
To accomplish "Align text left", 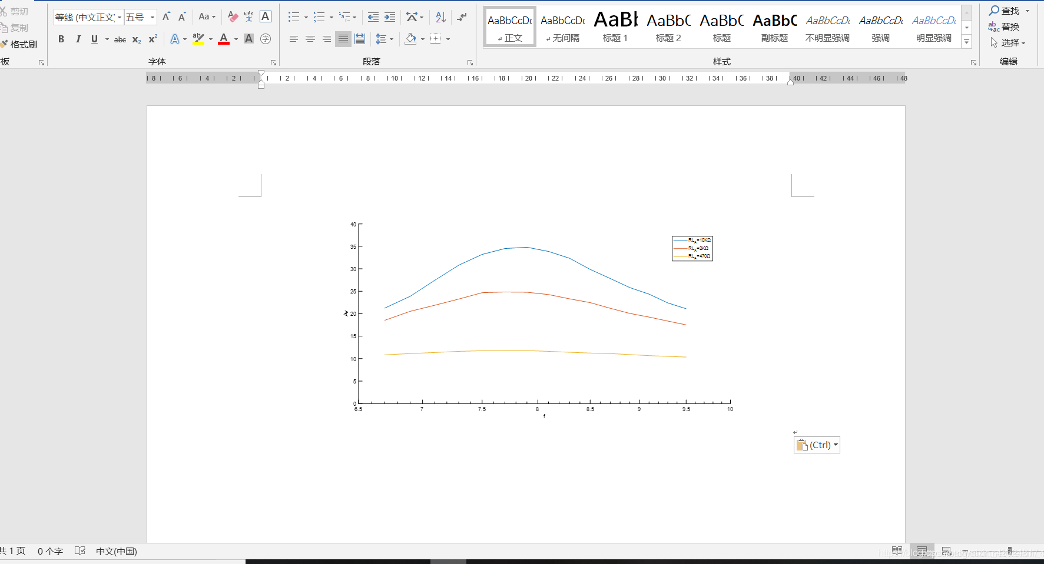I will [294, 39].
